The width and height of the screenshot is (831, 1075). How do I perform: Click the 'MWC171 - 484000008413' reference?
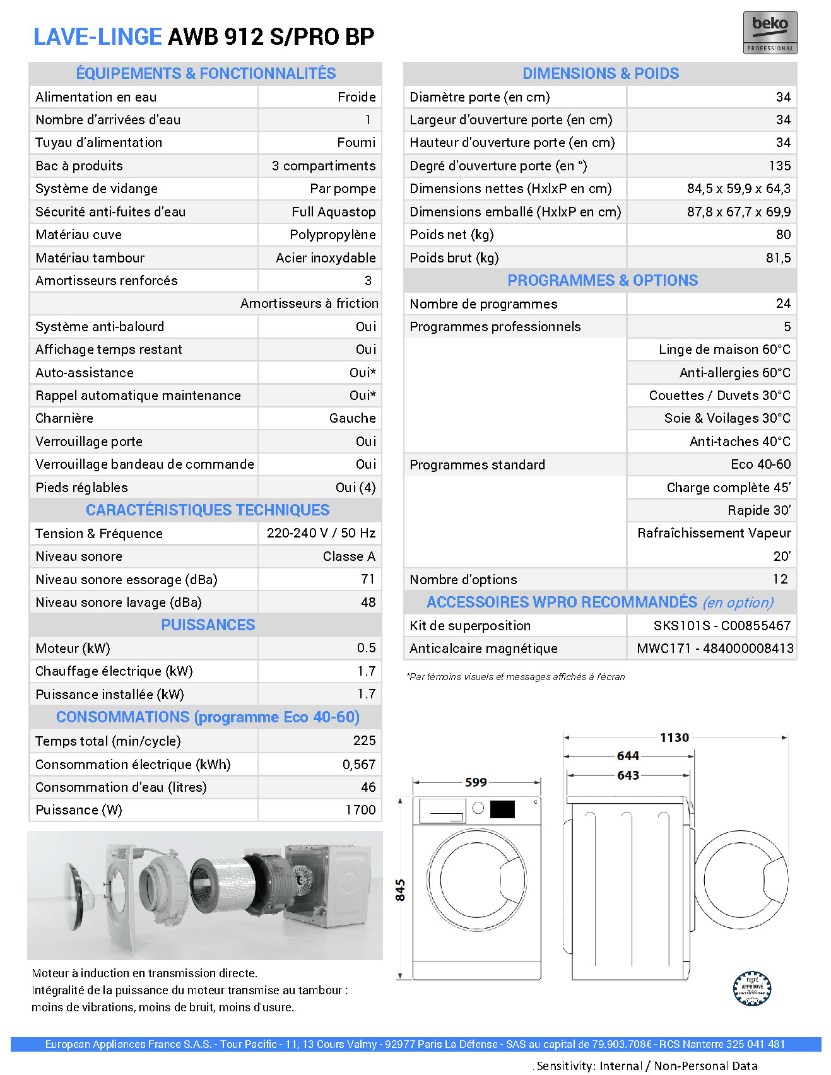[716, 649]
